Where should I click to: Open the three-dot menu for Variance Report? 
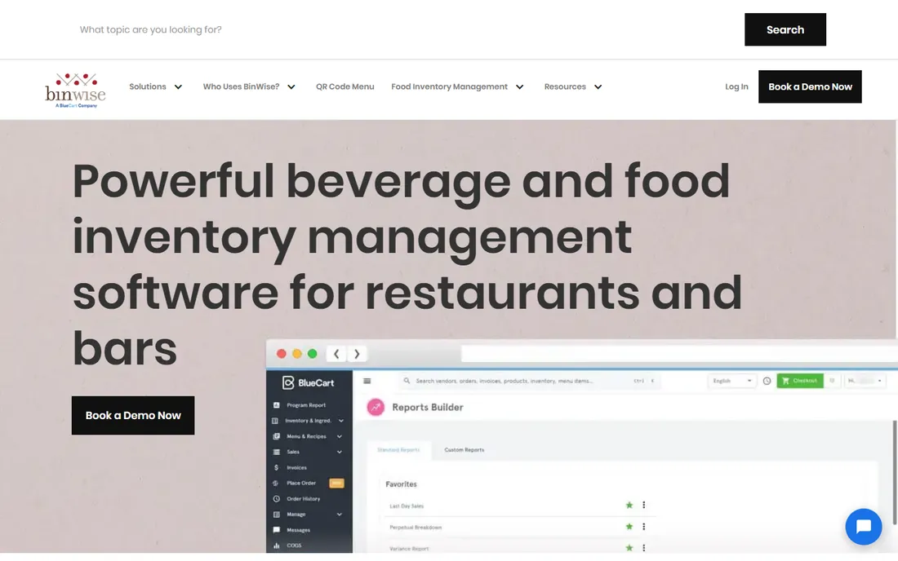tap(644, 548)
